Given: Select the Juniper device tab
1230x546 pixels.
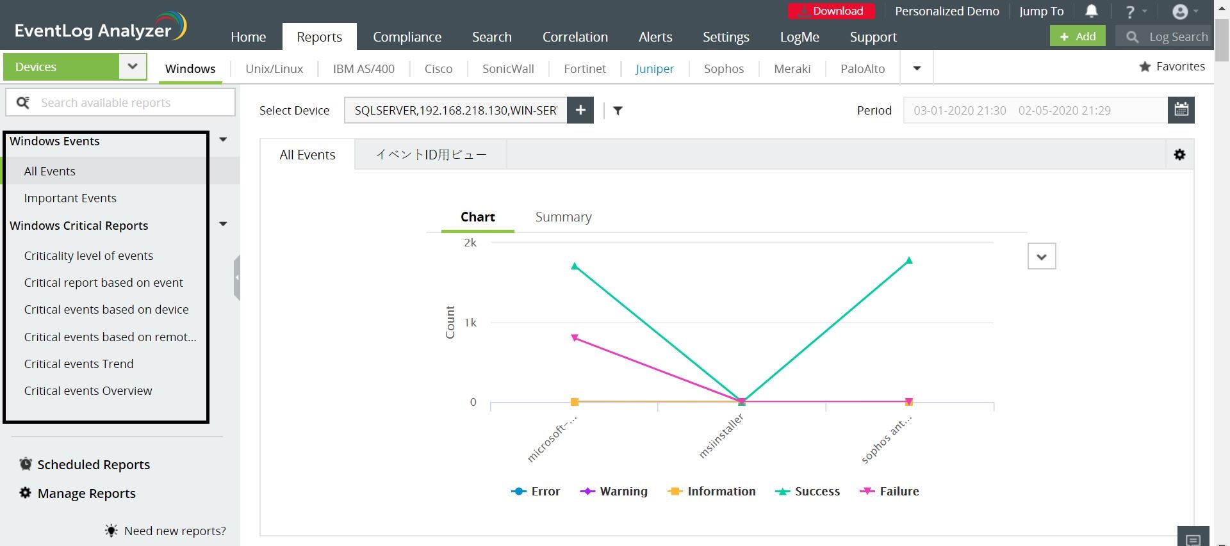Looking at the screenshot, I should [655, 68].
